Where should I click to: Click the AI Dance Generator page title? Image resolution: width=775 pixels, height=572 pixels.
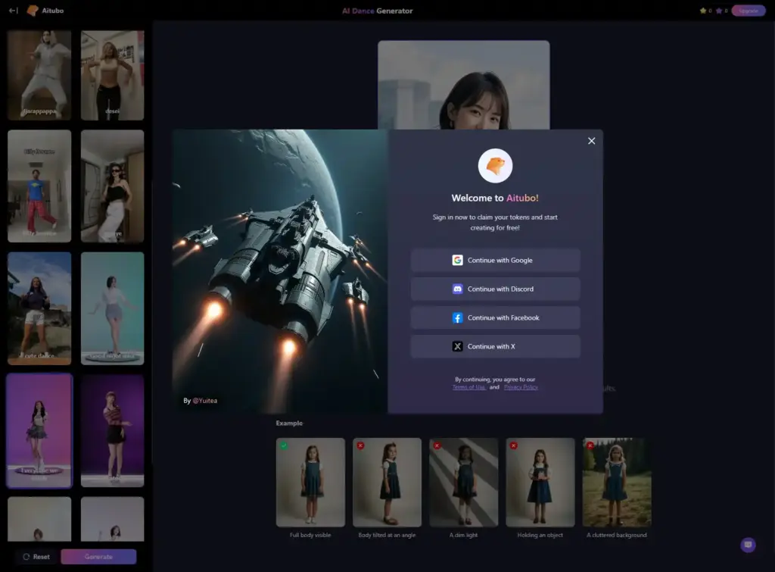tap(378, 11)
